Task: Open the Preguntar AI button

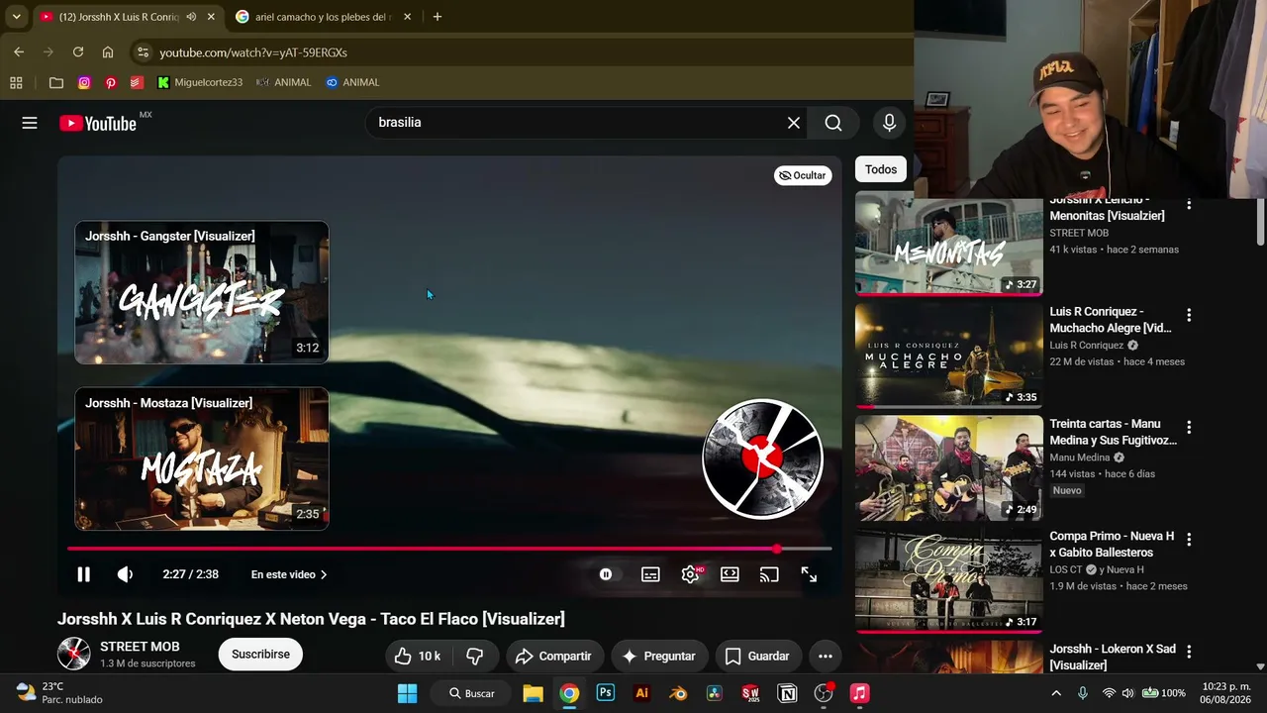Action: (658, 656)
